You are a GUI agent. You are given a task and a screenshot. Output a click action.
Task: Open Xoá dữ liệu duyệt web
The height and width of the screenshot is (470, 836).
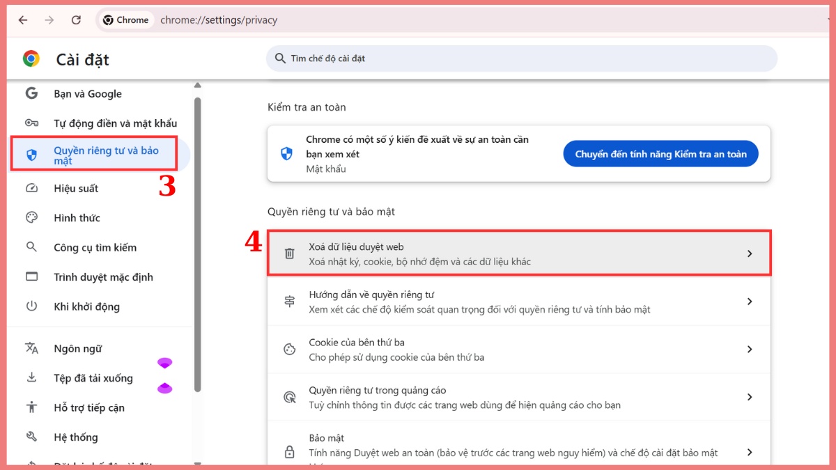coord(519,253)
